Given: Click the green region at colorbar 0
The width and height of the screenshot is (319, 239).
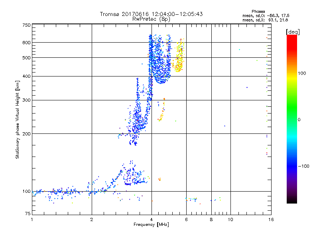Looking at the screenshot, I should click(x=291, y=119).
